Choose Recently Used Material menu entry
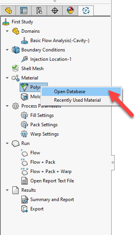Screen dimensions: 140x235 pos(81,100)
